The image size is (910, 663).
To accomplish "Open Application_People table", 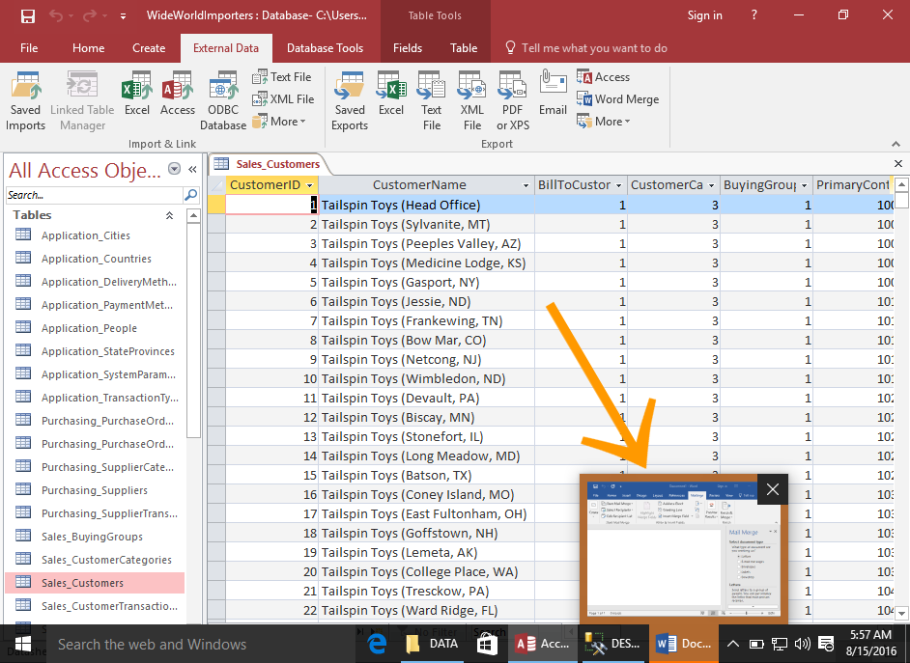I will point(89,328).
